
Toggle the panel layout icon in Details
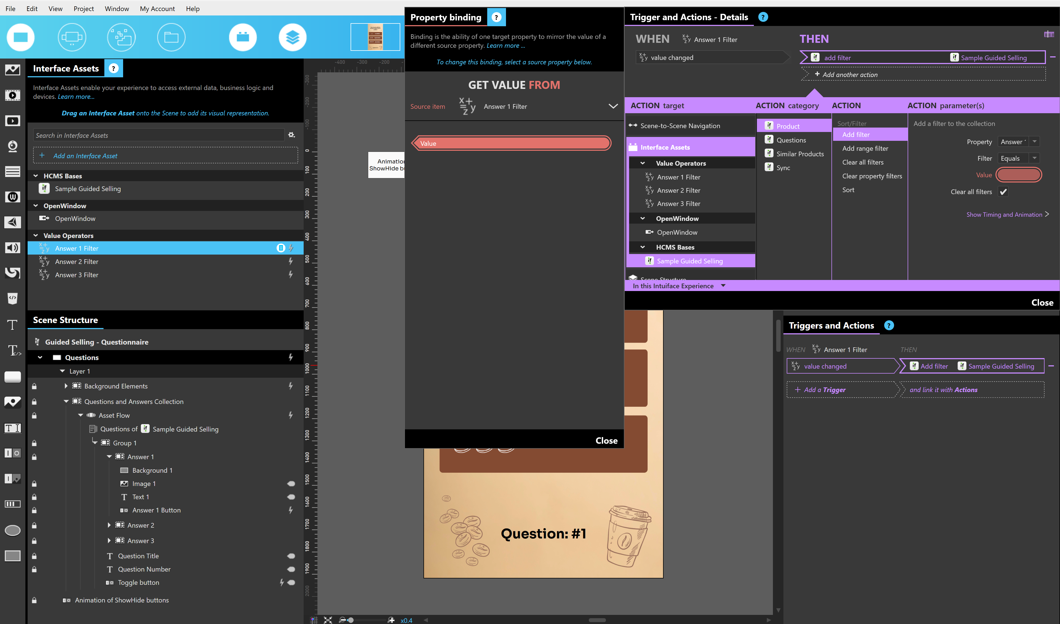[x=1049, y=35]
